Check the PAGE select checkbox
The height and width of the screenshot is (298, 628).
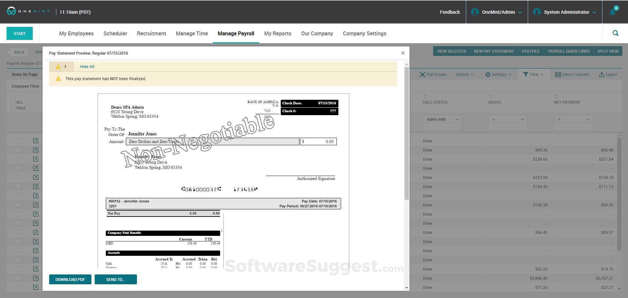(x=13, y=108)
